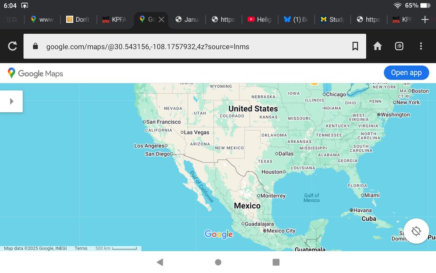436x273 pixels.
Task: Close the active Google Maps tab
Action: 161,19
